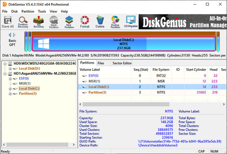Screen dimensions: 227x154
Task: Click the Delete partition icon
Action: coord(100,22)
